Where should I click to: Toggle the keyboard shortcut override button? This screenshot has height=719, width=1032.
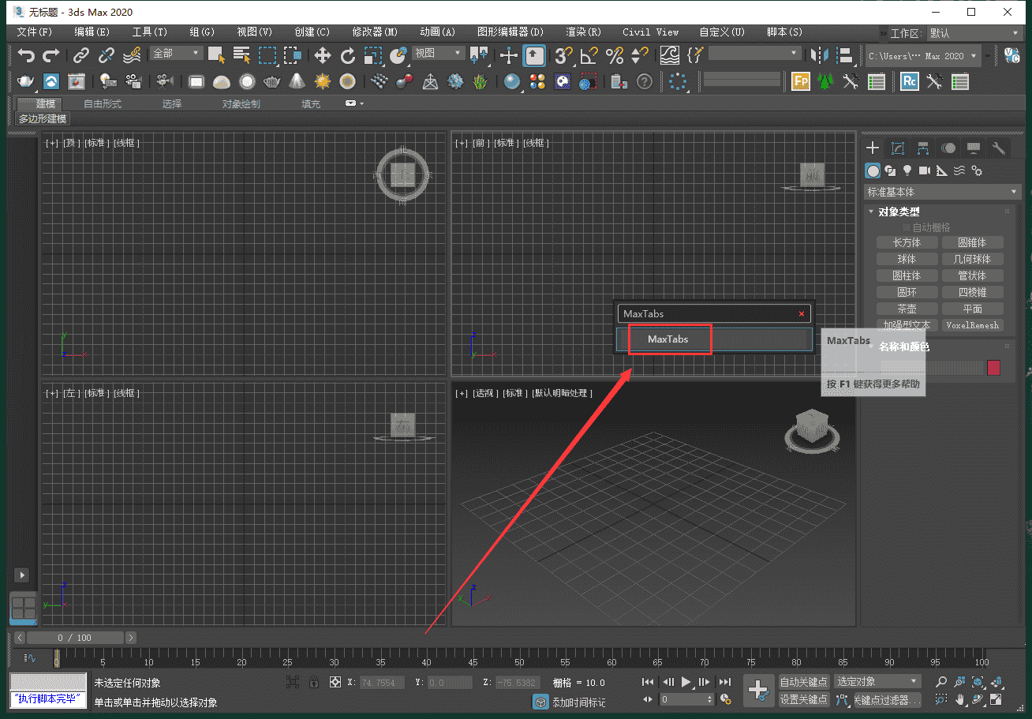534,55
